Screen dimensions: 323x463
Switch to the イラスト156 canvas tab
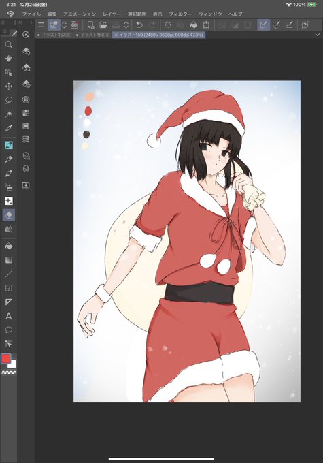92,35
